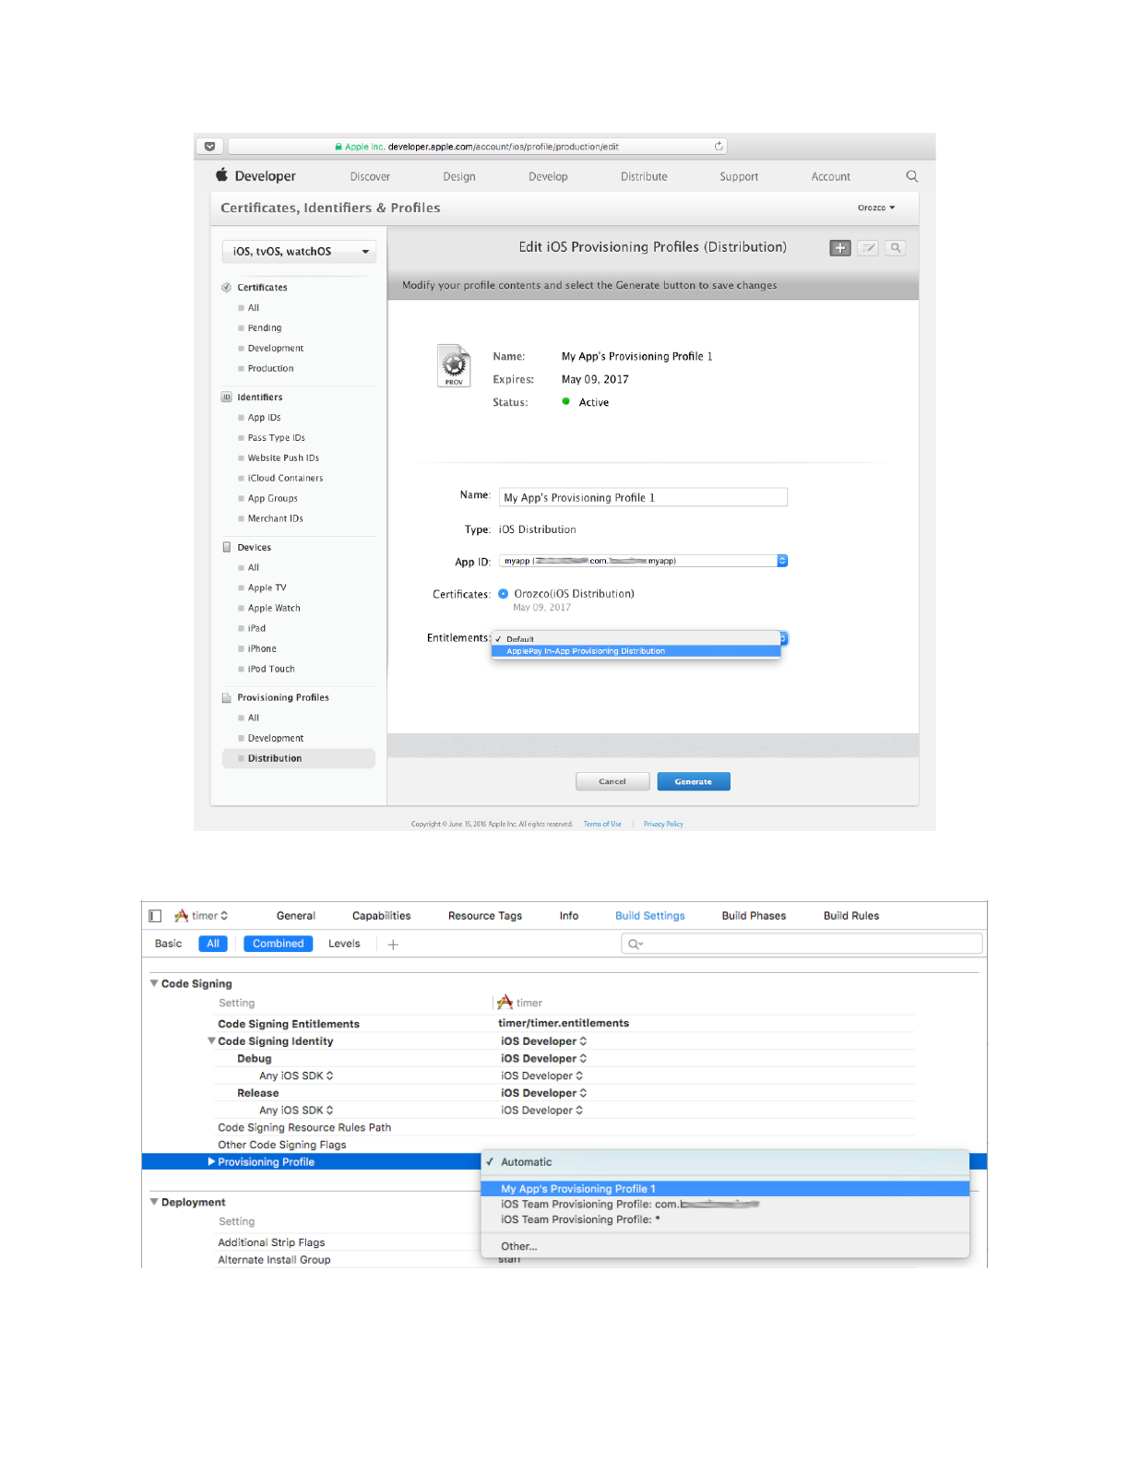Image resolution: width=1129 pixels, height=1461 pixels.
Task: Select ApplePay In-App Provisioning Distribution entitlement
Action: click(x=636, y=651)
